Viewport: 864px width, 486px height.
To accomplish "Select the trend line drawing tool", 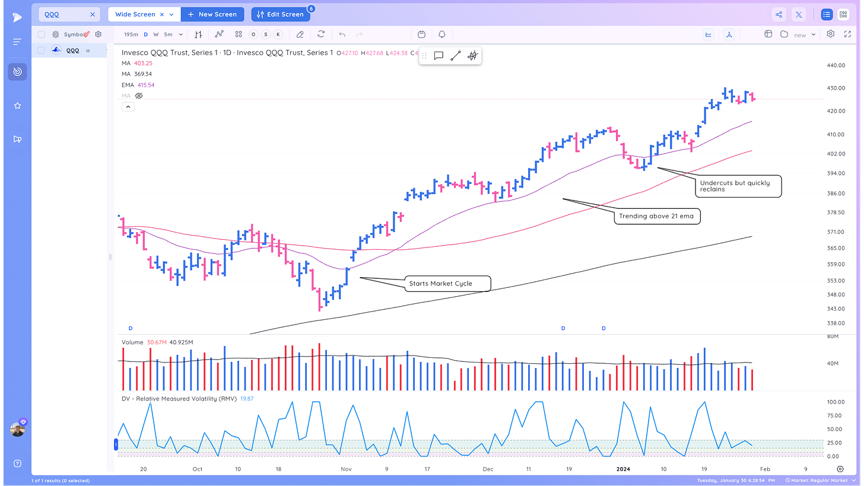I will coord(456,56).
